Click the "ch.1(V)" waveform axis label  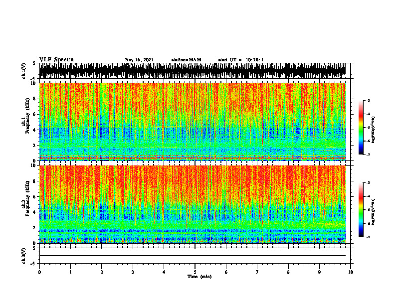point(24,71)
